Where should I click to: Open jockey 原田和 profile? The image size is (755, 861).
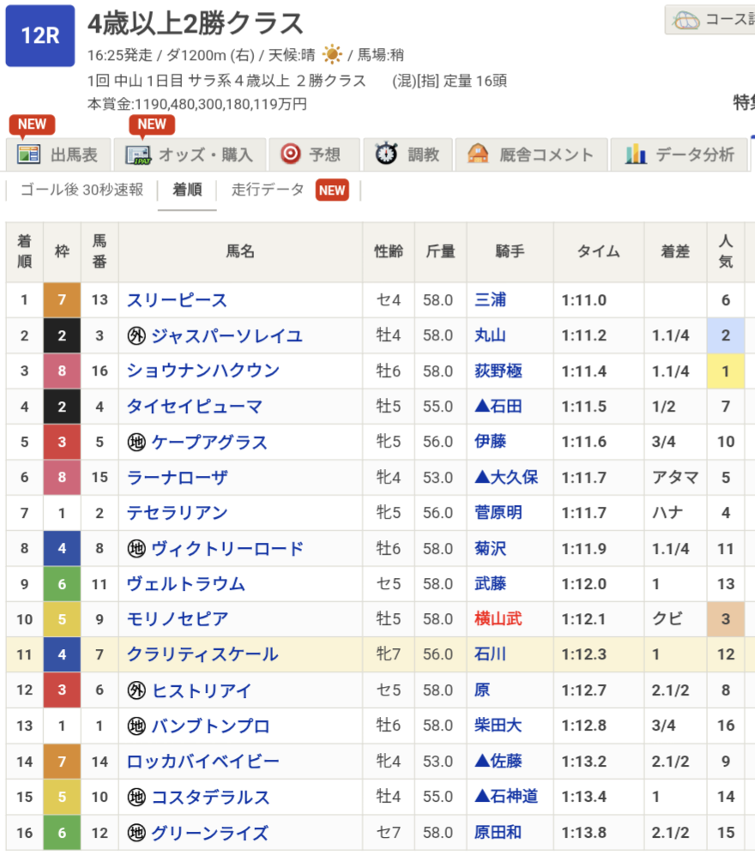pos(498,833)
